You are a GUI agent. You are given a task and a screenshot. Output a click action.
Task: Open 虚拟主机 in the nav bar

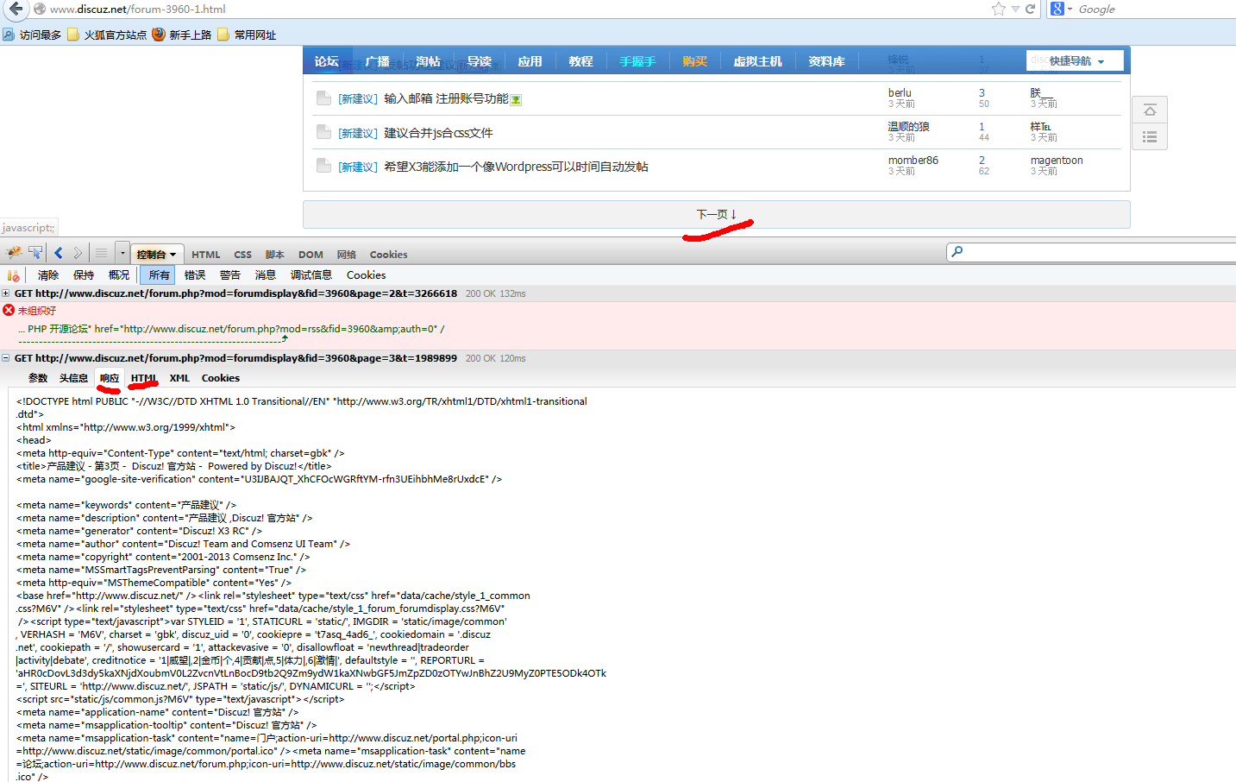coord(757,61)
